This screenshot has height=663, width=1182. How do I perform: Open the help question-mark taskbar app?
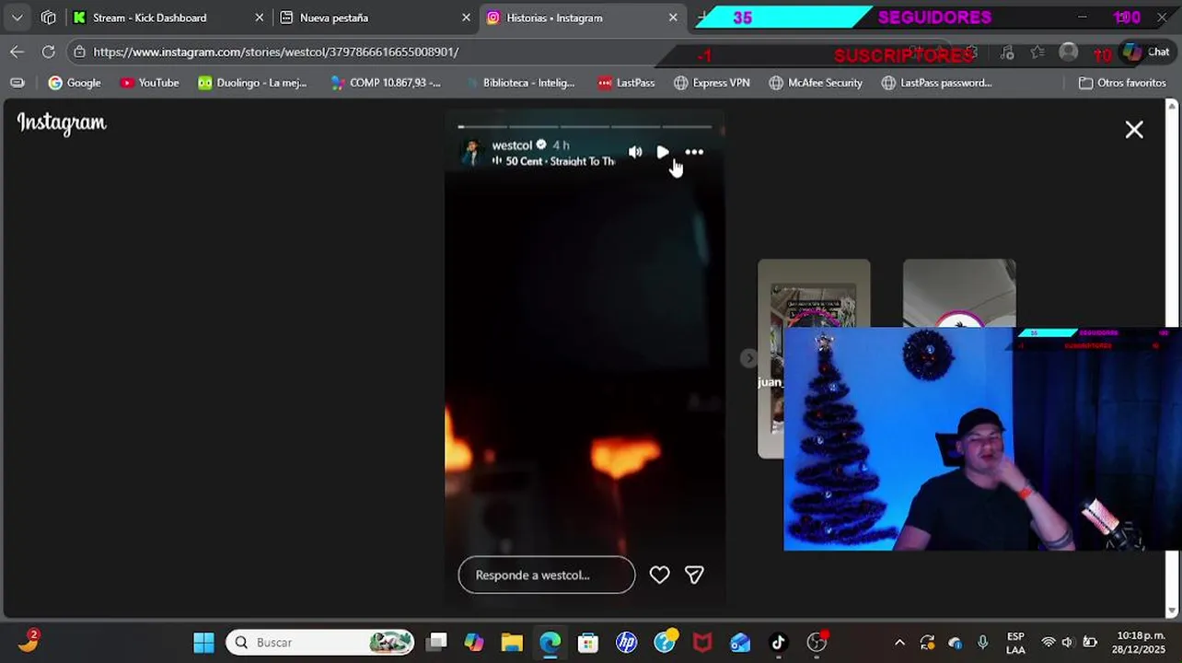click(665, 642)
